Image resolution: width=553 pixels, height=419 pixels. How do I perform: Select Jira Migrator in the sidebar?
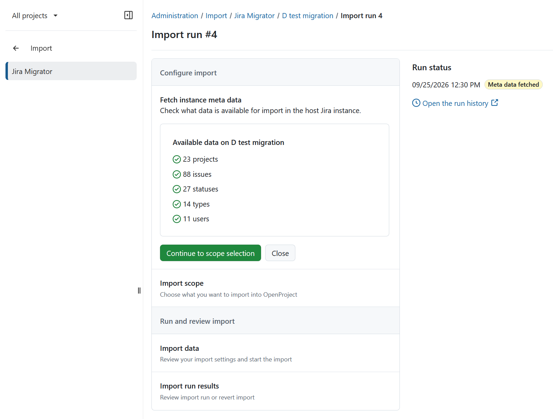(x=71, y=71)
